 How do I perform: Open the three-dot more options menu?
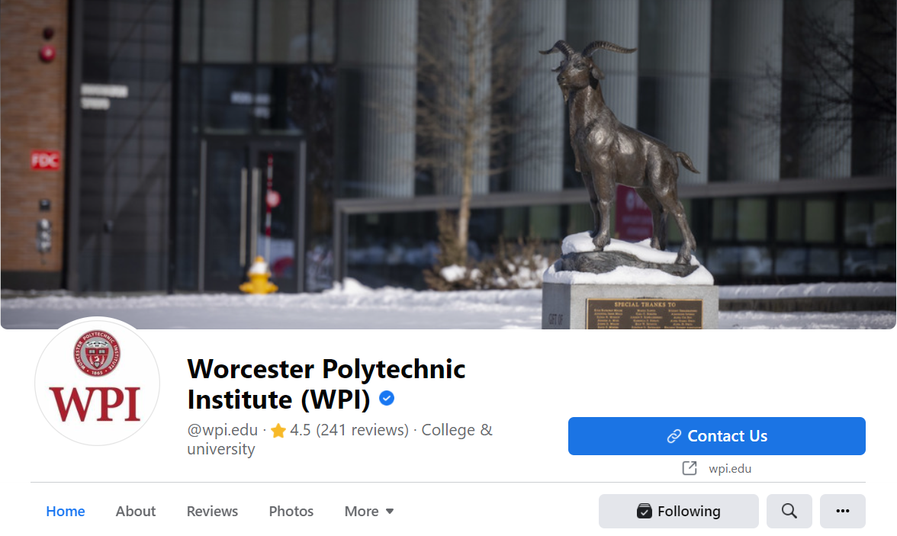[842, 511]
